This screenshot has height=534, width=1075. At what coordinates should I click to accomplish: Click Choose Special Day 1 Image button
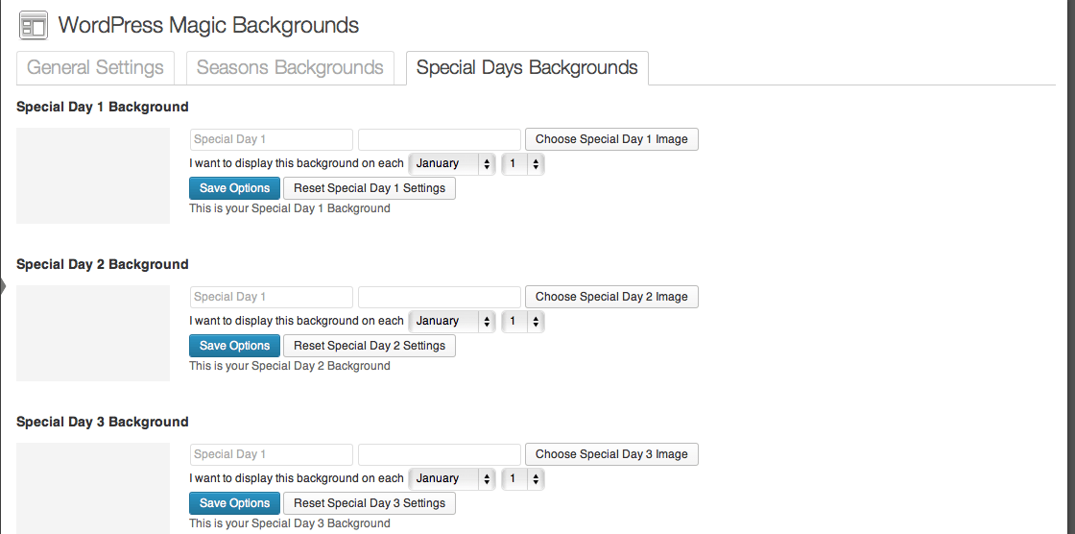click(611, 139)
